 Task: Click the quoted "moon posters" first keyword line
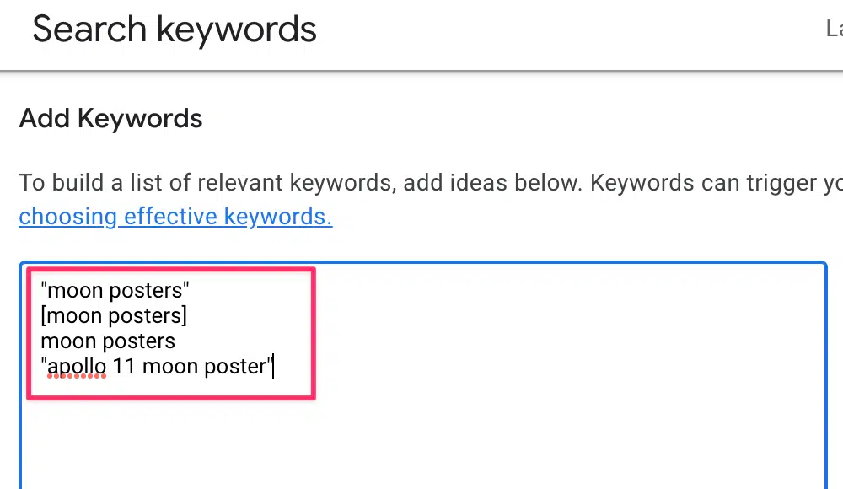(115, 291)
